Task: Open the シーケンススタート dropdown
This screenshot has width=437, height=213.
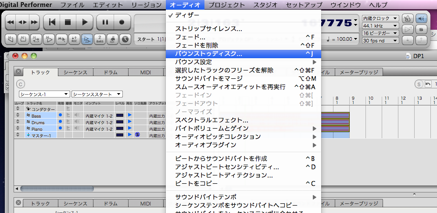Action: (97, 94)
